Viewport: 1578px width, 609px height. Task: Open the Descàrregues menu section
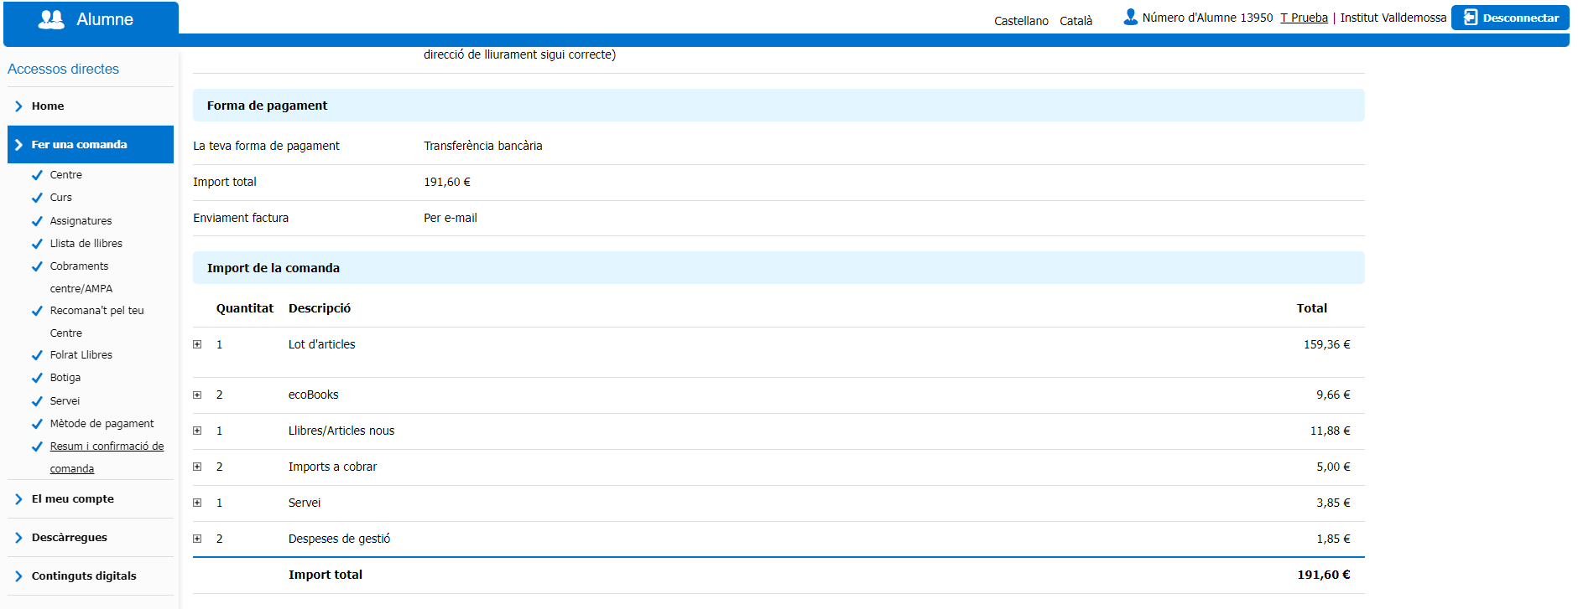pyautogui.click(x=69, y=538)
